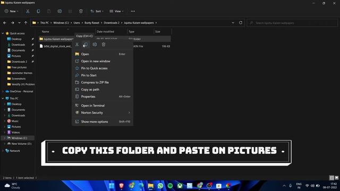Choose Compress to ZIP file
The height and width of the screenshot is (191, 340).
[x=103, y=83]
